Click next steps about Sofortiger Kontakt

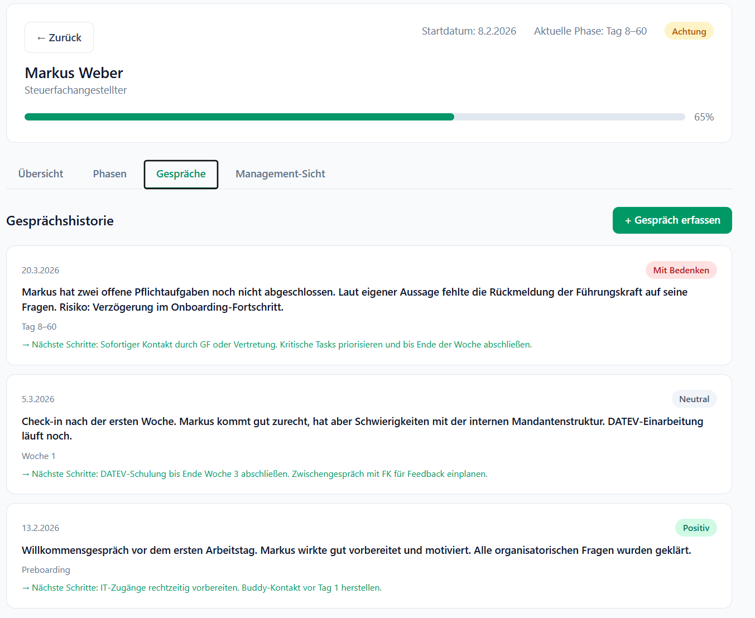click(277, 345)
